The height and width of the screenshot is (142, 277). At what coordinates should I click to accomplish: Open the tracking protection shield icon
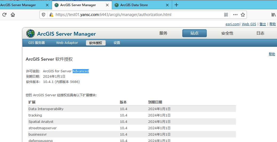click(x=43, y=15)
